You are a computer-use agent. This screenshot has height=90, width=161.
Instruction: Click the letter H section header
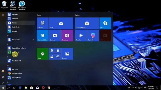click(8, 82)
